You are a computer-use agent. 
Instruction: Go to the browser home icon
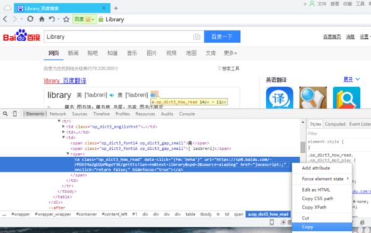(41, 19)
